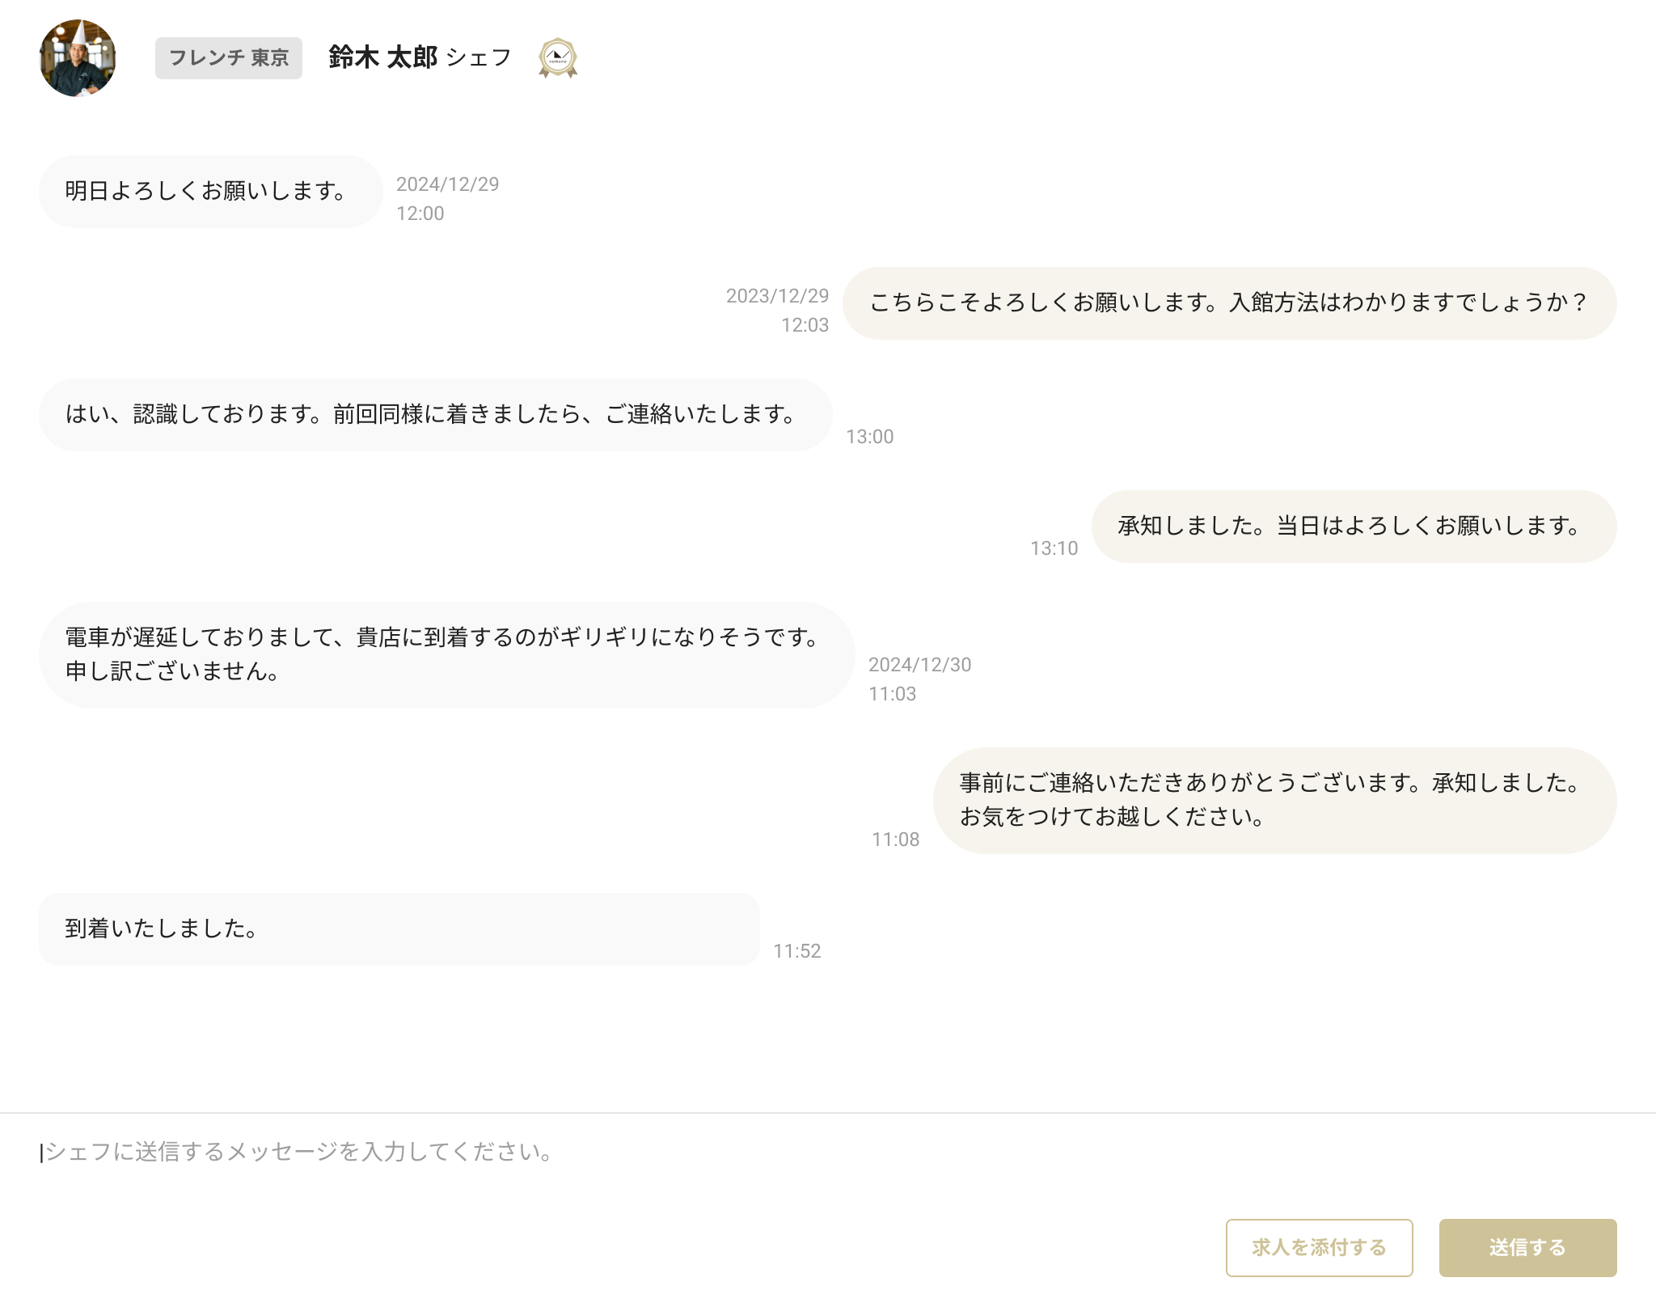This screenshot has height=1303, width=1656.
Task: Select the 鈴木 太郎 chef name
Action: (382, 57)
